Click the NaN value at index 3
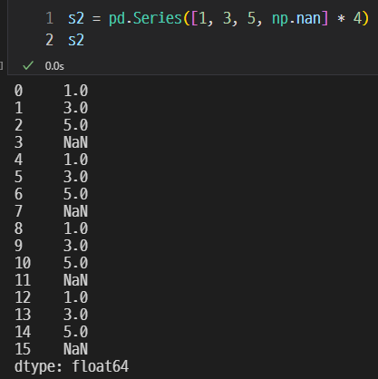 (75, 142)
